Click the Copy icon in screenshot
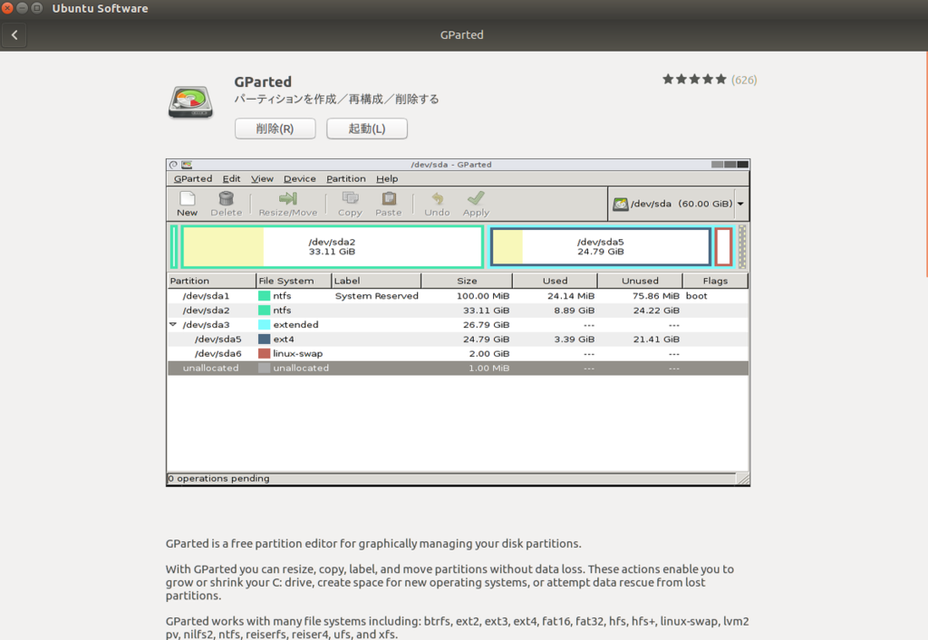Screen dimensions: 928x640 coord(350,198)
